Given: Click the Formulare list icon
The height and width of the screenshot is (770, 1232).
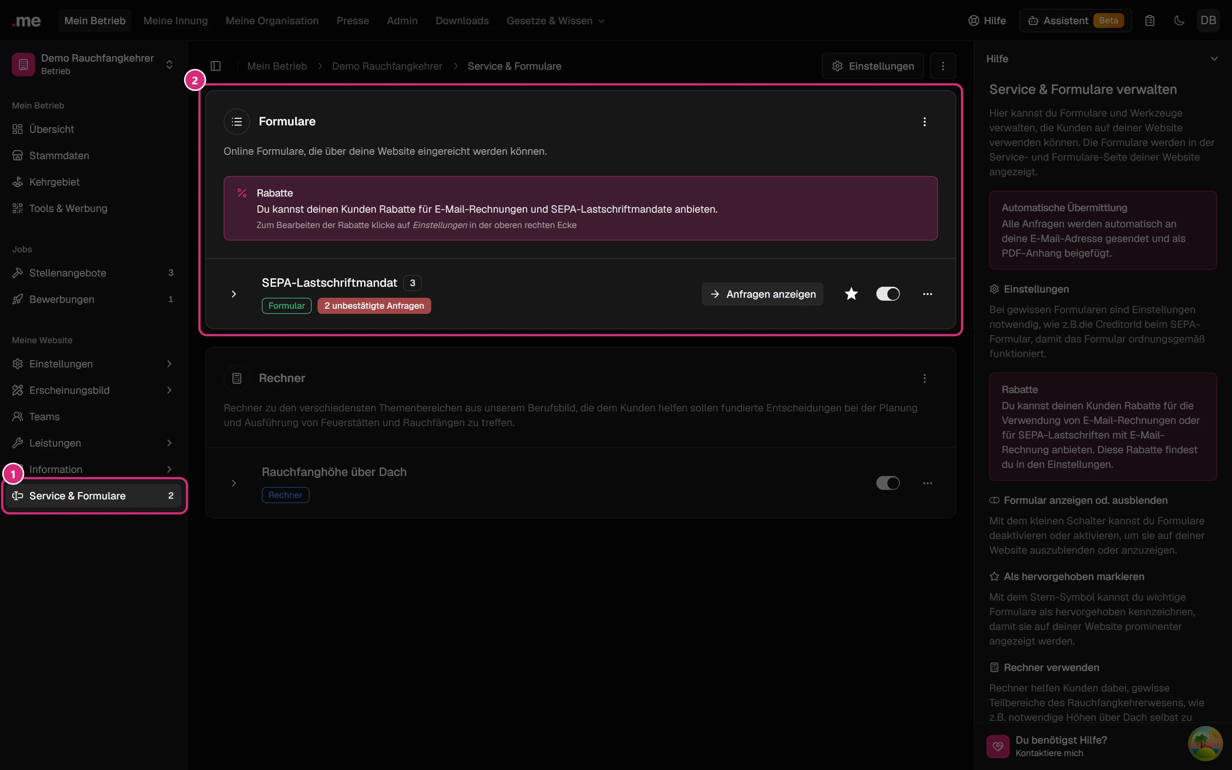Looking at the screenshot, I should (237, 122).
